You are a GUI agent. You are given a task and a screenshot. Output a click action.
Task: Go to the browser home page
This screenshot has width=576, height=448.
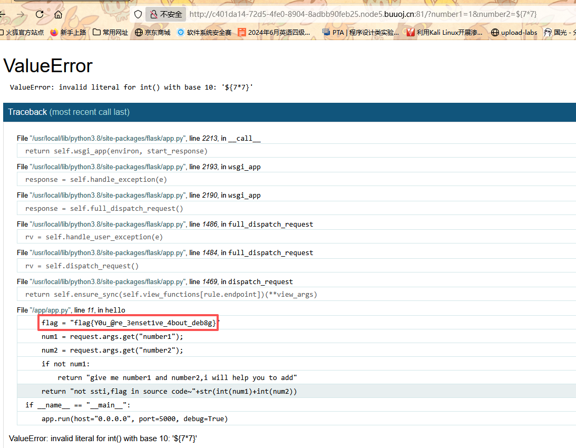(58, 14)
